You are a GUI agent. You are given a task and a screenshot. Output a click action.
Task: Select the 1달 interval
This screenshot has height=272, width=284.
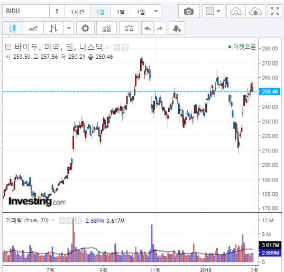(x=121, y=11)
